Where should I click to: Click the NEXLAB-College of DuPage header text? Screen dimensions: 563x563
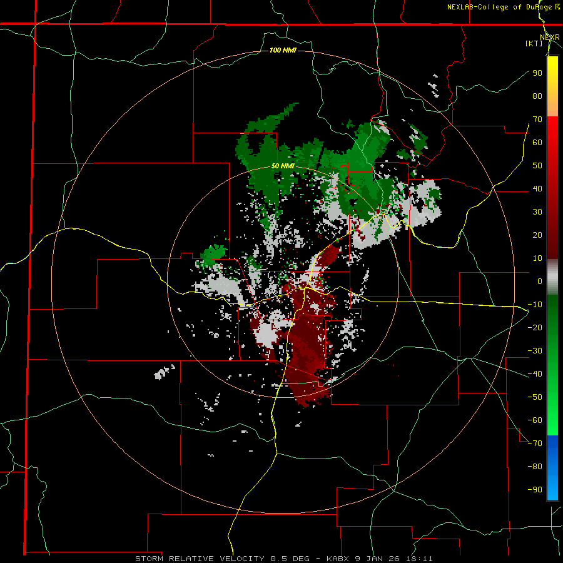503,7
